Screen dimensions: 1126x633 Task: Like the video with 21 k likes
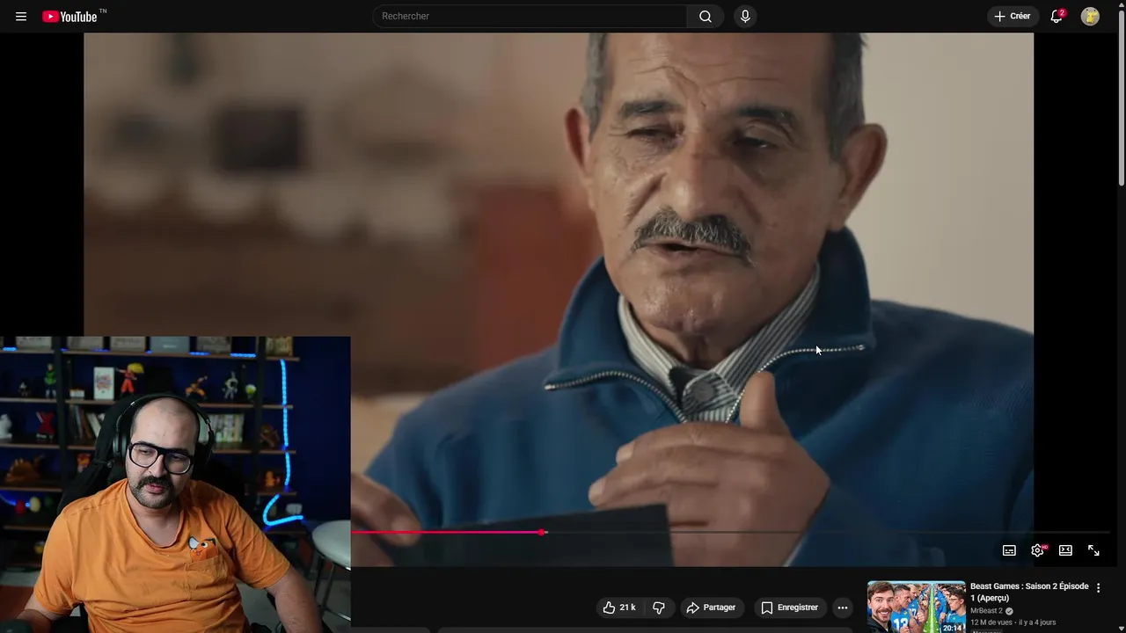(619, 608)
